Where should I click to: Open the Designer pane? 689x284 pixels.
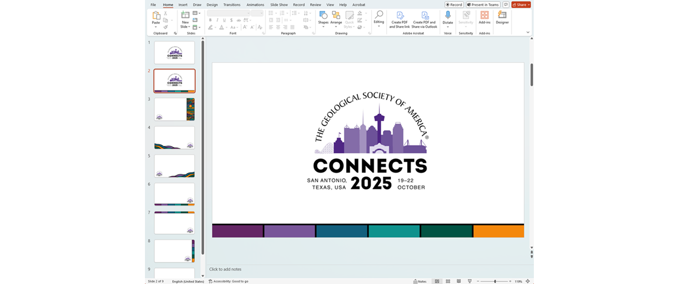pyautogui.click(x=502, y=16)
